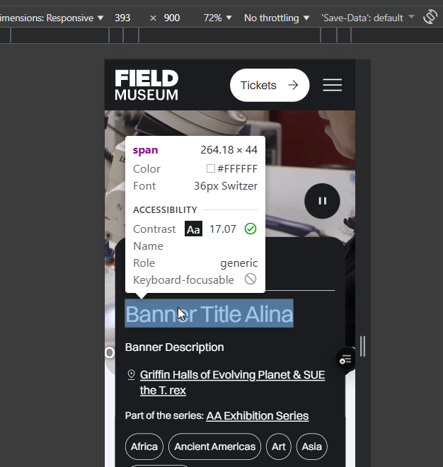Click the arrow in Tickets button
443x467 pixels.
coord(293,85)
